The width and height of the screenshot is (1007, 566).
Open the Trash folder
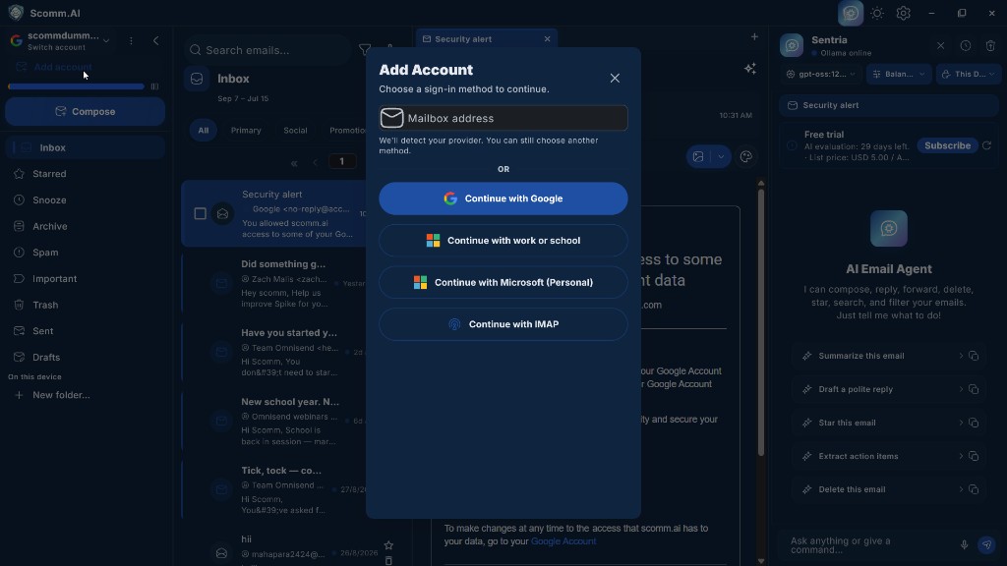pyautogui.click(x=45, y=305)
